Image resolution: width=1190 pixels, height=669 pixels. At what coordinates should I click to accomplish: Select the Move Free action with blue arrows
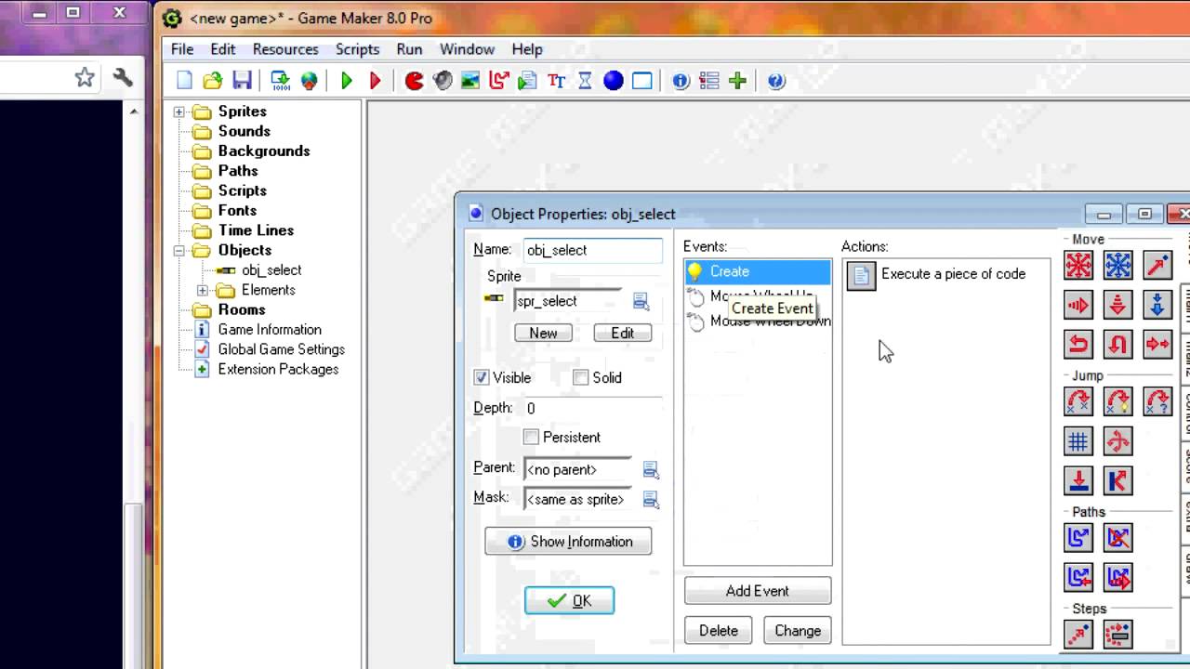point(1118,266)
